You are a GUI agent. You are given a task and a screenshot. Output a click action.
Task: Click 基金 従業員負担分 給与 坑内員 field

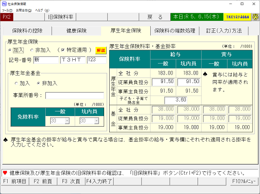(x=188, y=119)
